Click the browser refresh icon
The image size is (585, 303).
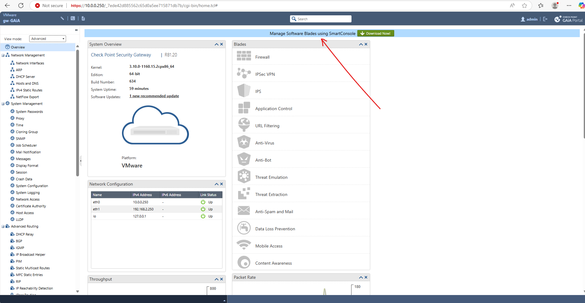(x=21, y=6)
